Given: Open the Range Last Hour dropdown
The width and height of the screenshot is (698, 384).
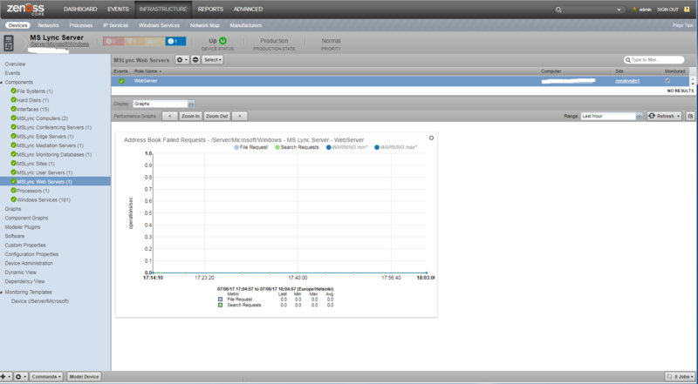Looking at the screenshot, I should 612,116.
